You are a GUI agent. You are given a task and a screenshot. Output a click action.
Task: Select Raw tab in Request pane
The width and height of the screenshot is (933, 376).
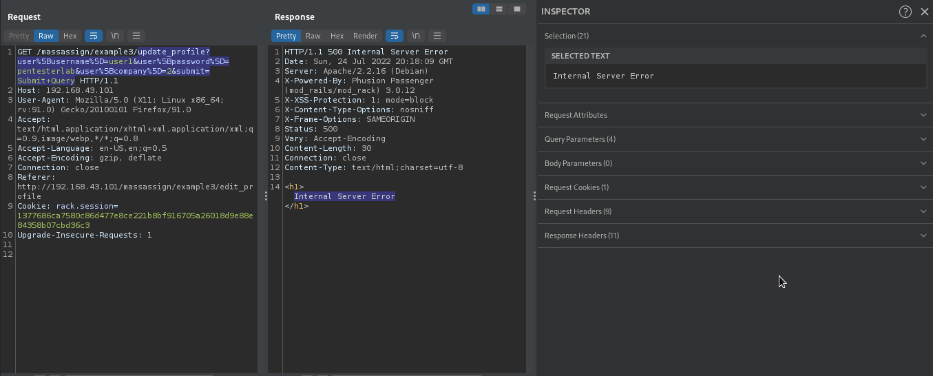tap(46, 36)
